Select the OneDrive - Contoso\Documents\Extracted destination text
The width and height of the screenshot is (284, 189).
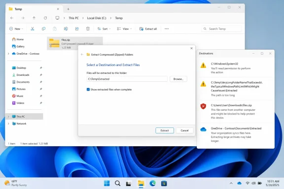coord(236,128)
